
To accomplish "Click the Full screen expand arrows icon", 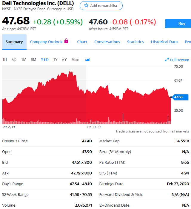I will (167, 60).
